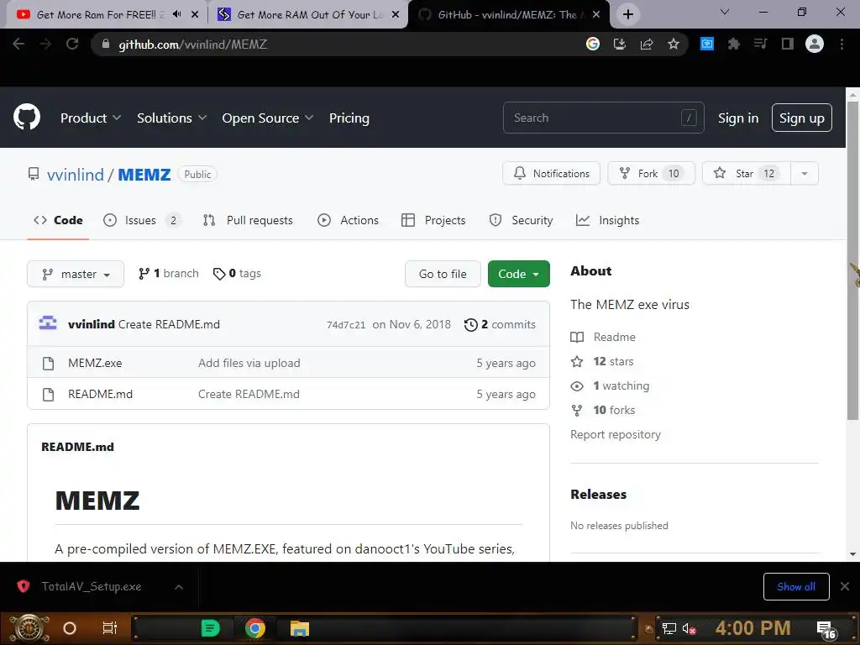Switch to the Code tab
The image size is (860, 645).
58,220
